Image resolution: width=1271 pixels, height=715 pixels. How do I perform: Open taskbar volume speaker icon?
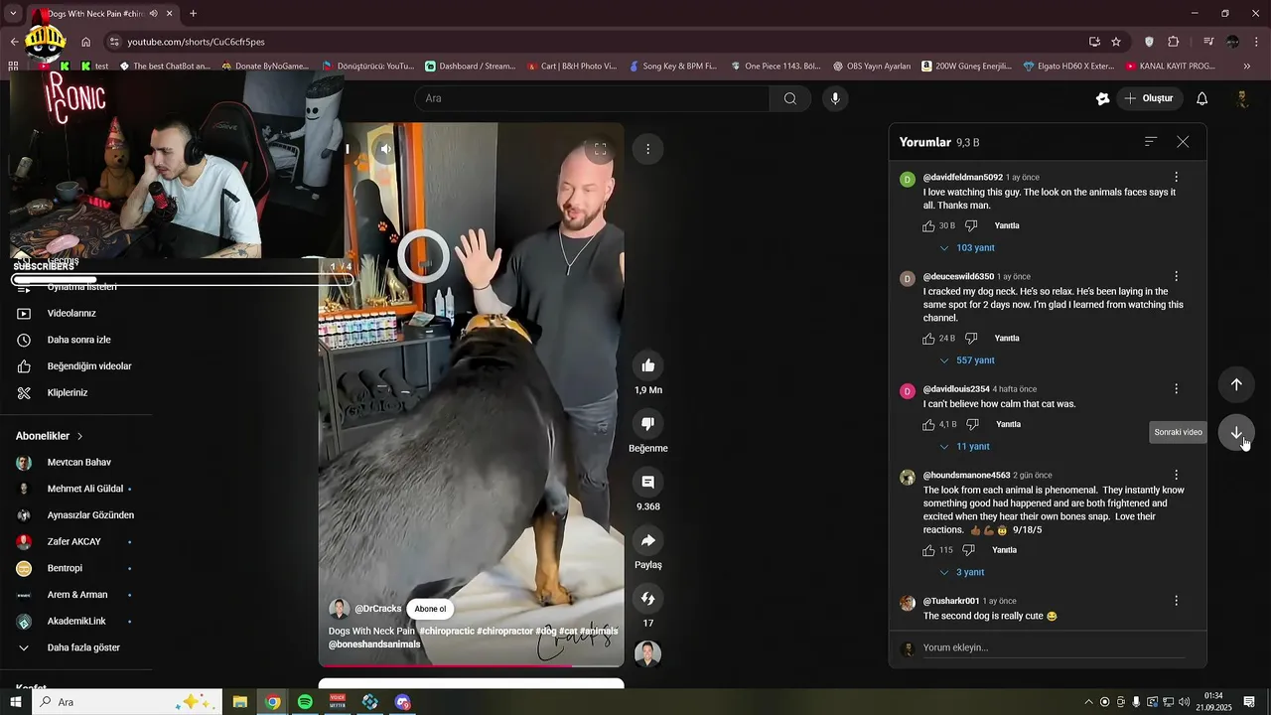(x=1184, y=702)
